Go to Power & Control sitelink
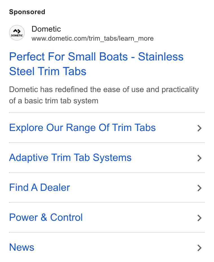This screenshot has width=214, height=262. click(x=46, y=217)
